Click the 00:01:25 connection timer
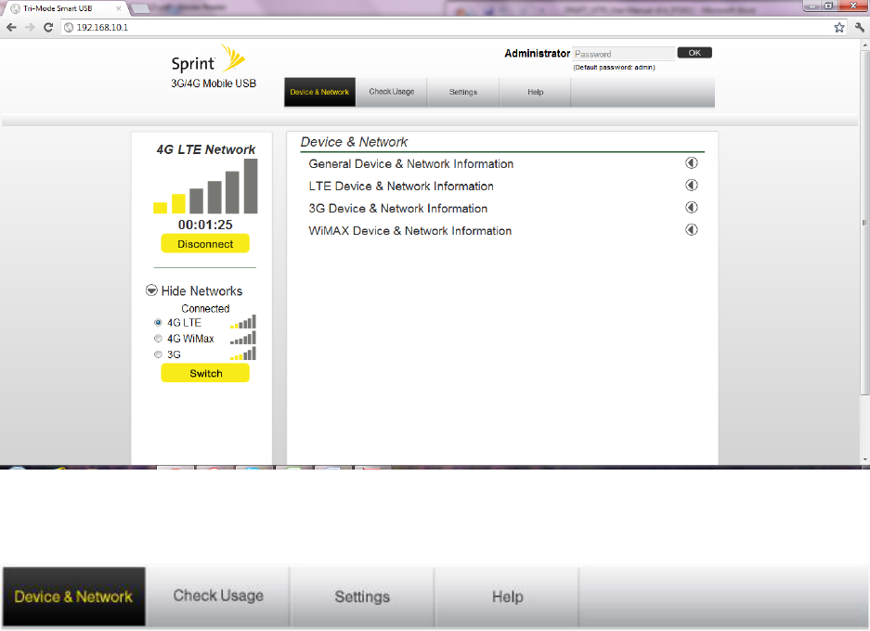 click(205, 225)
